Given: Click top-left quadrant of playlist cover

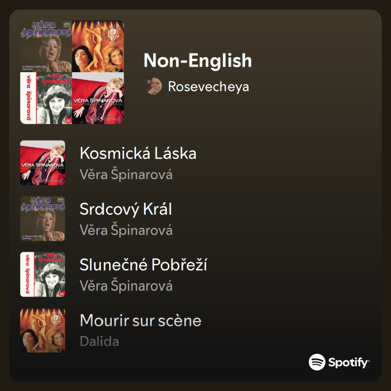Looking at the screenshot, I should (x=46, y=46).
